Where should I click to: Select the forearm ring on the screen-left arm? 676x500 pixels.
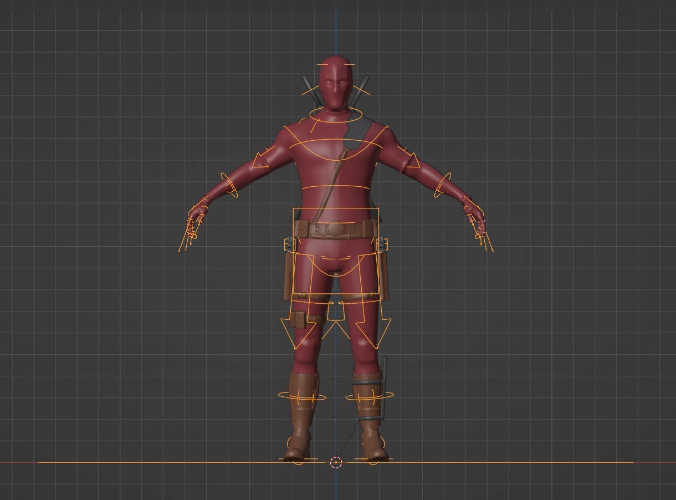click(229, 185)
